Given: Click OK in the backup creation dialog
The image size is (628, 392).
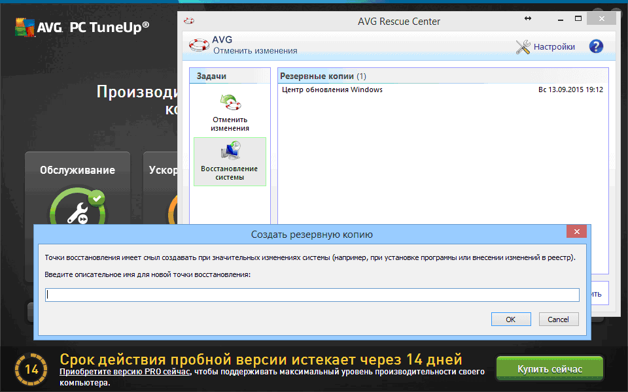Looking at the screenshot, I should pyautogui.click(x=511, y=319).
